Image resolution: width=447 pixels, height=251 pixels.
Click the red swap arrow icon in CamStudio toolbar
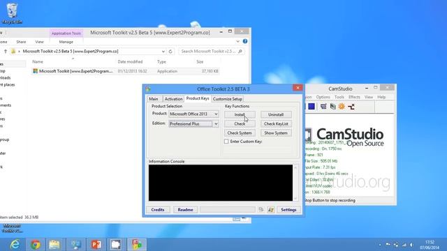click(351, 107)
